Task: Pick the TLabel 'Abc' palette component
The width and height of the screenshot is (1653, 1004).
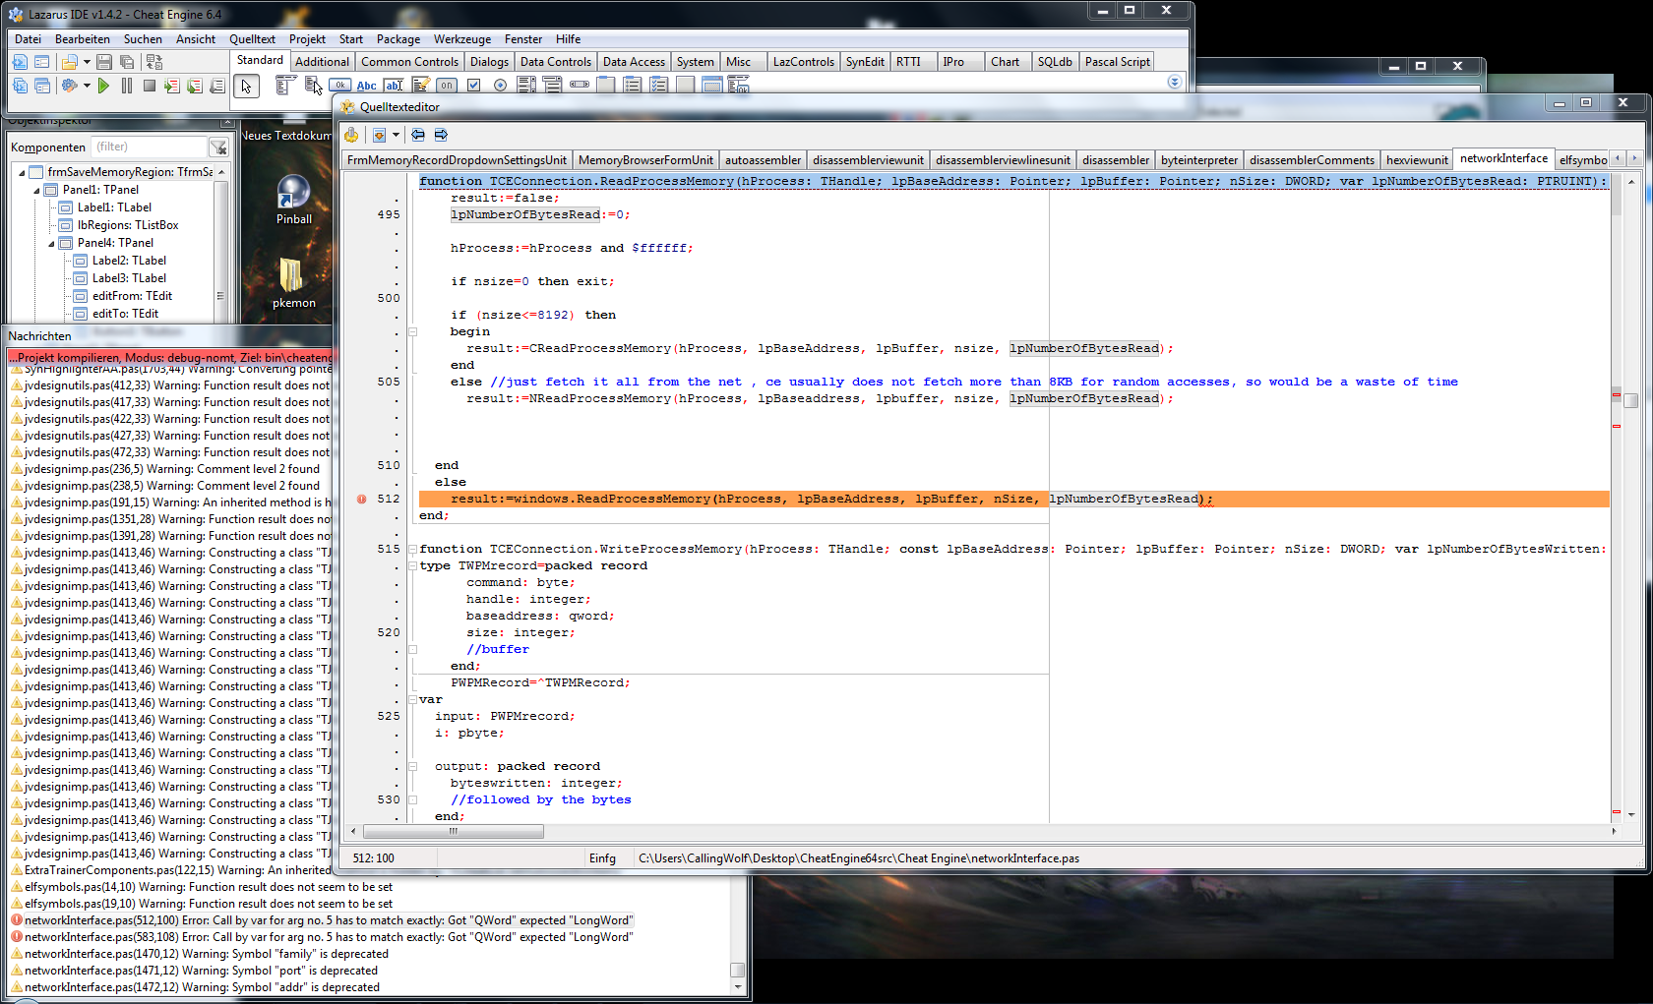Action: click(x=366, y=86)
